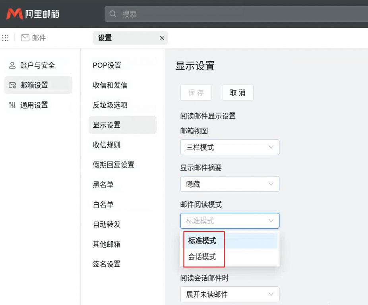Choose 会话模式 from the list
This screenshot has height=305, width=368.
point(202,257)
